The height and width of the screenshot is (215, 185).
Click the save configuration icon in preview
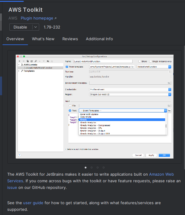(32, 61)
